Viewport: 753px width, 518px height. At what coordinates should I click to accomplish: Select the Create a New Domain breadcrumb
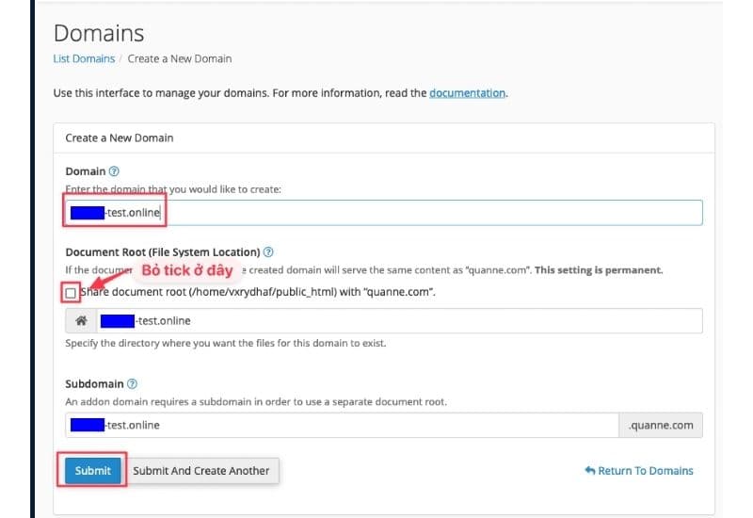[x=179, y=58]
